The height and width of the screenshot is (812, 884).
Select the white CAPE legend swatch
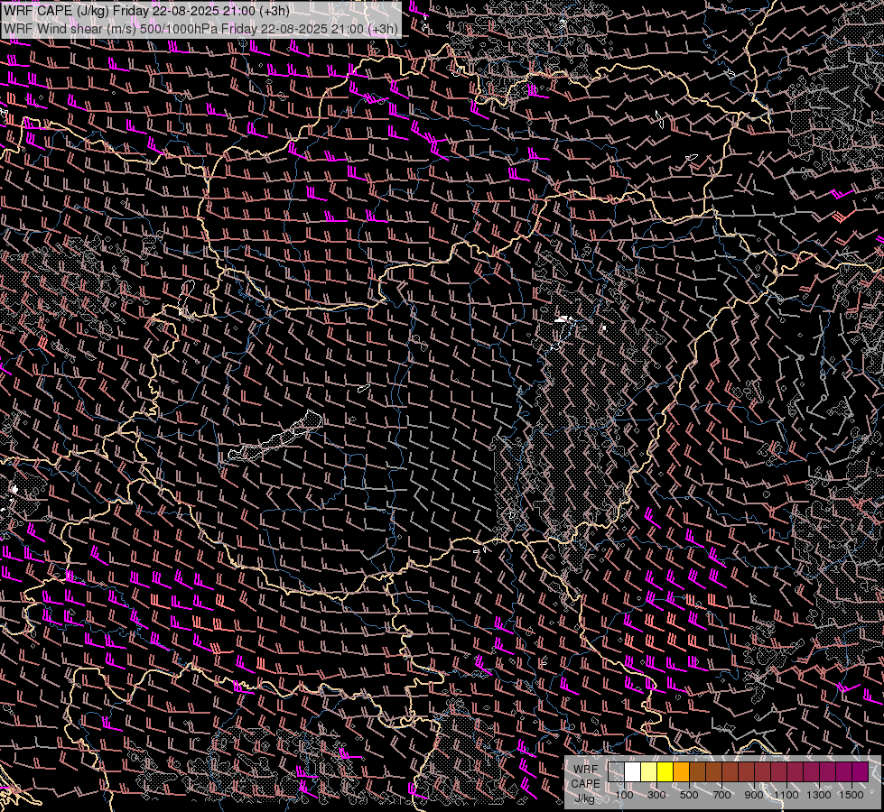point(633,771)
